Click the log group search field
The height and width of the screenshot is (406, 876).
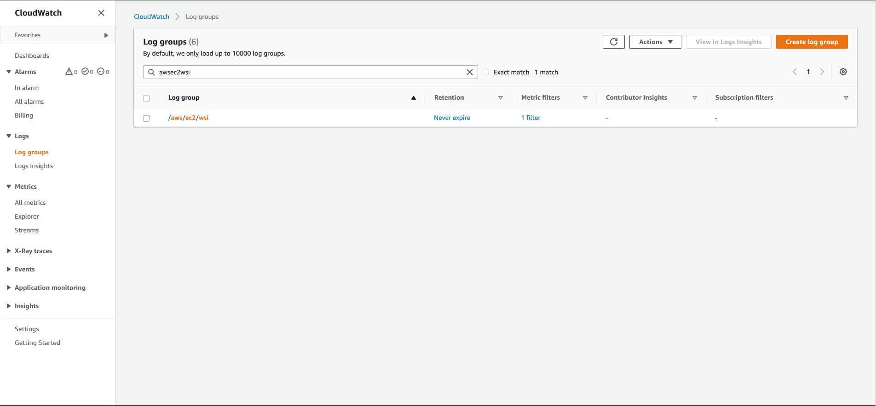pos(310,72)
